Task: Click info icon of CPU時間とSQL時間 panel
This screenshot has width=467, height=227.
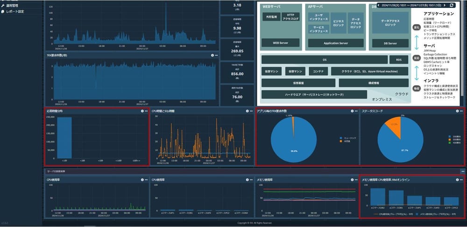Action: [x=247, y=111]
